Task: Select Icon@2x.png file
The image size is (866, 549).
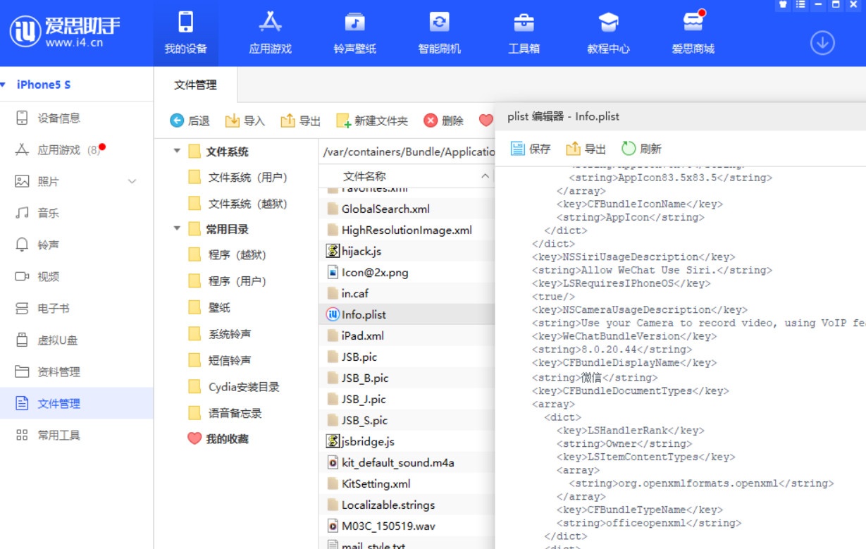Action: [407, 272]
